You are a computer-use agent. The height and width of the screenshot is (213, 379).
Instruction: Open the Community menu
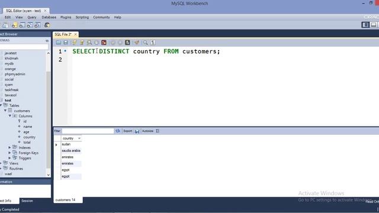[101, 17]
